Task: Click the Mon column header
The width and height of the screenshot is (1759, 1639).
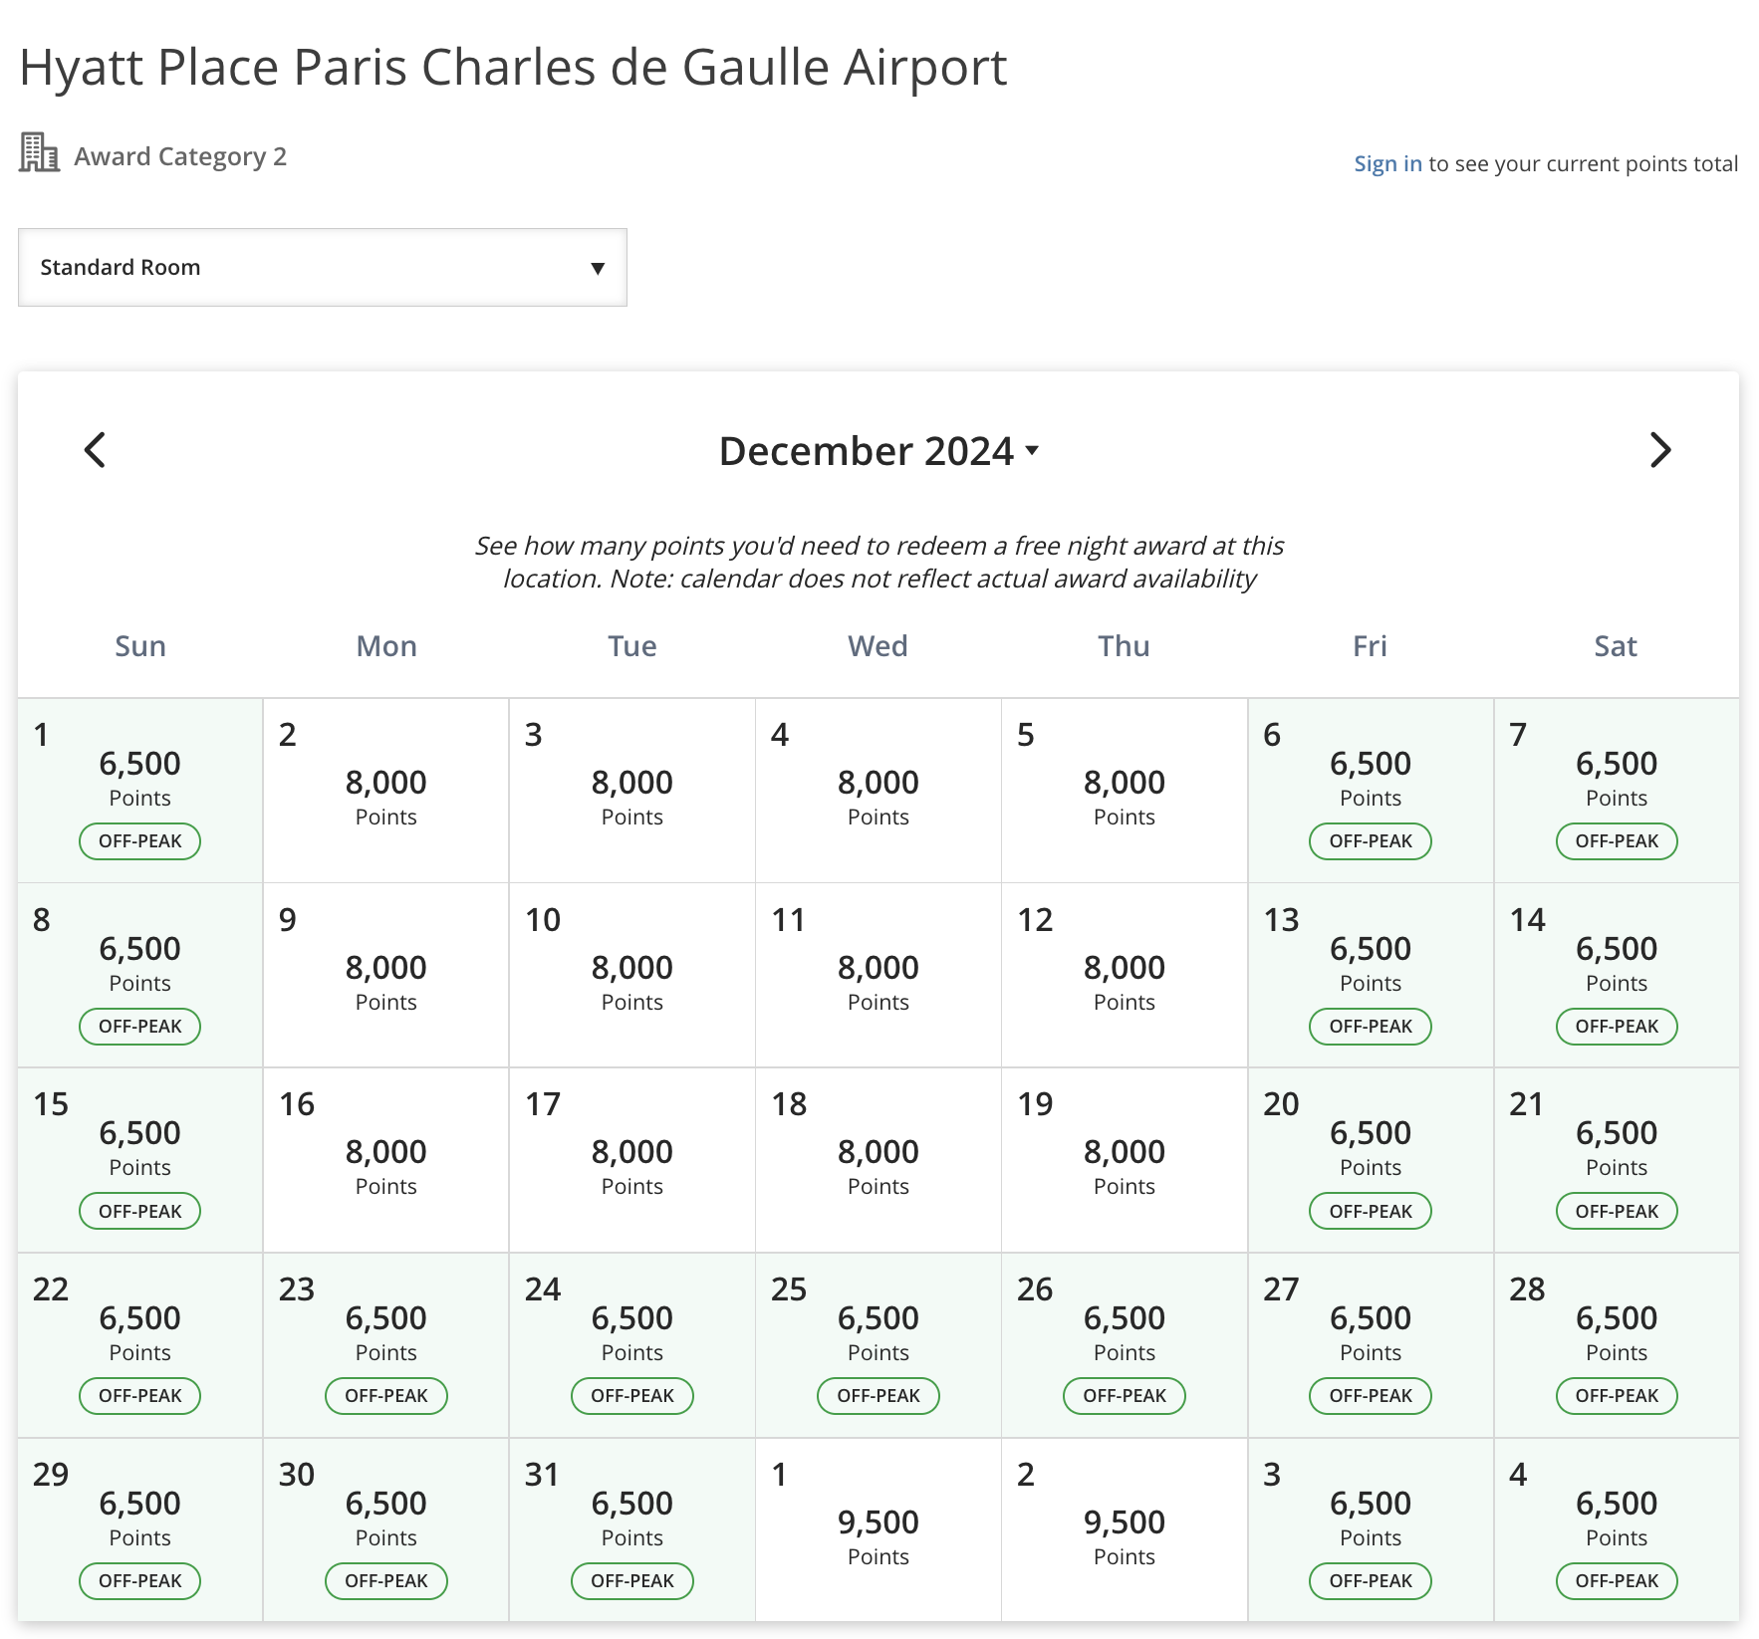Action: point(386,646)
